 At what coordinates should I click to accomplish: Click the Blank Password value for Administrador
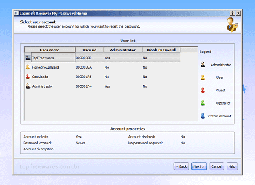tap(145, 86)
